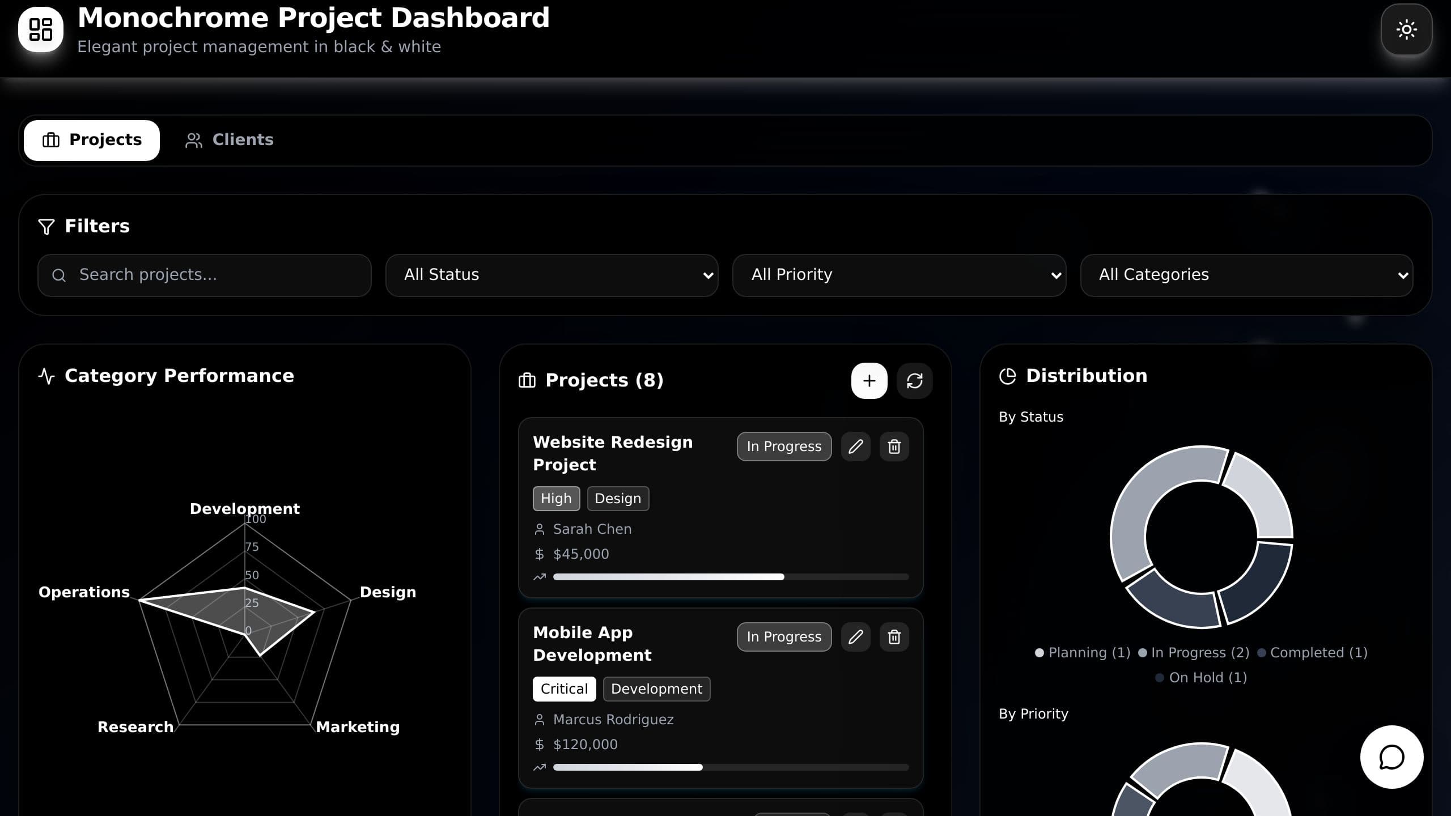Click the Marcus Rodriguez name

(x=613, y=720)
